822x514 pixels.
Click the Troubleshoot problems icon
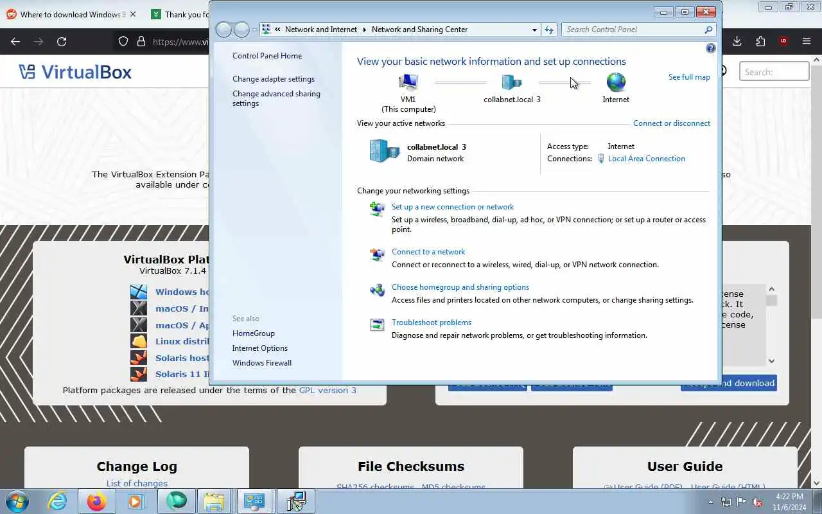click(378, 325)
